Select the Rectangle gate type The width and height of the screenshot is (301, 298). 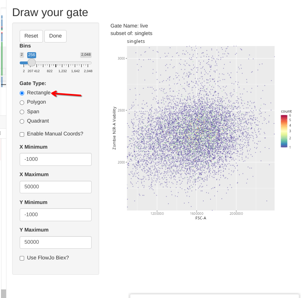point(22,93)
